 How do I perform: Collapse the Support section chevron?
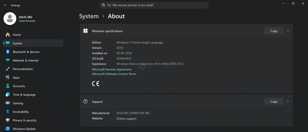[x=288, y=101]
